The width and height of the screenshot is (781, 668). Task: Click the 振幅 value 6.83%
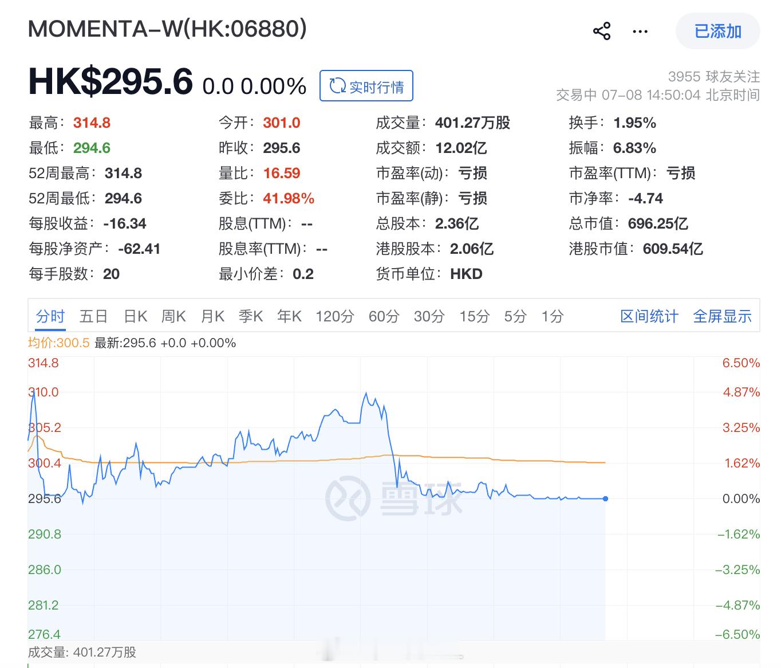point(634,148)
